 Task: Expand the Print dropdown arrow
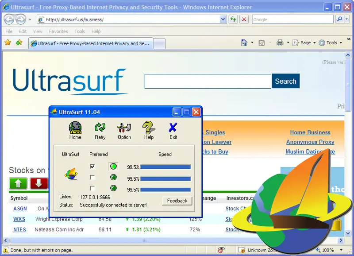[x=288, y=43]
